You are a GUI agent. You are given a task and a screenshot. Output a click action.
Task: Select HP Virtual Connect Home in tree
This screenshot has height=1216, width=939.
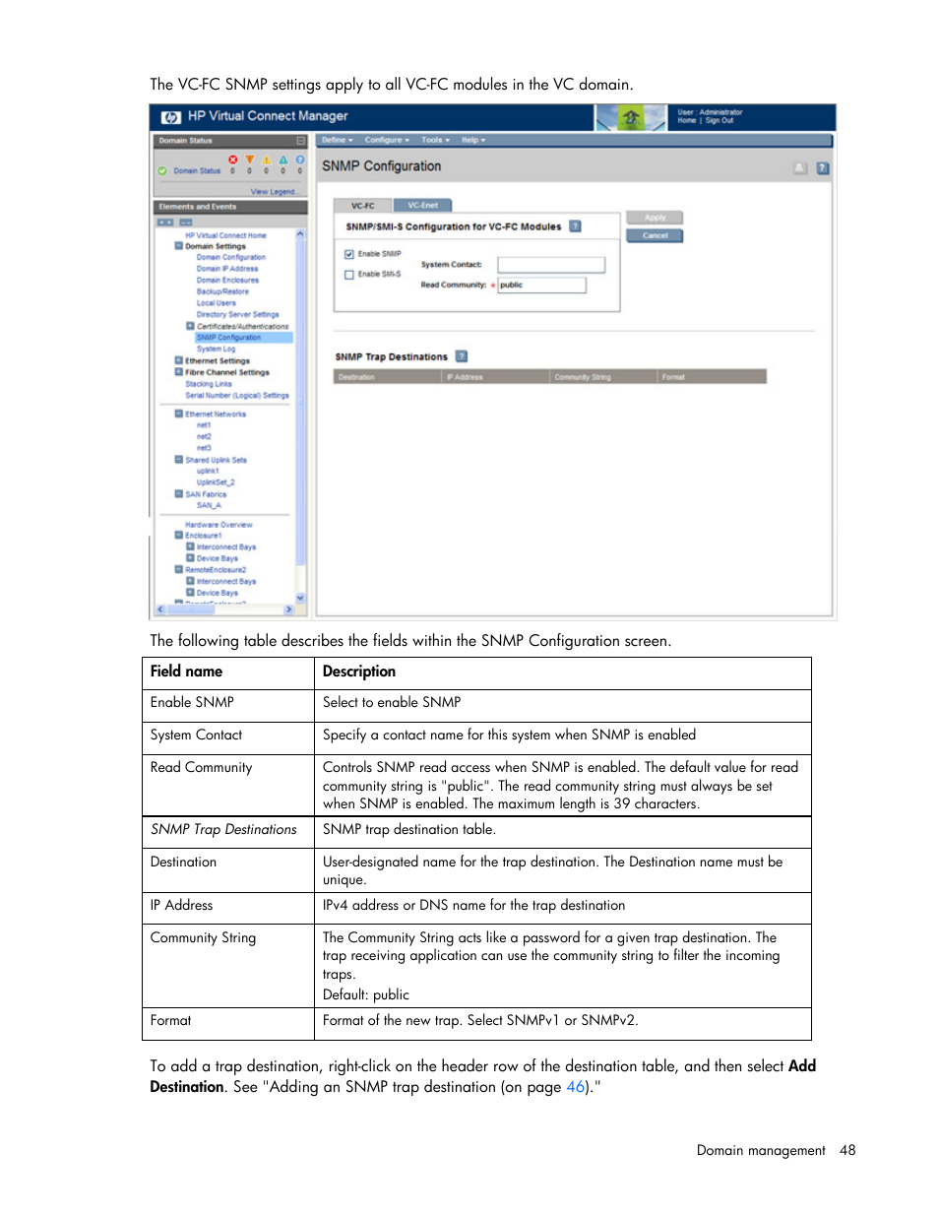coord(225,235)
